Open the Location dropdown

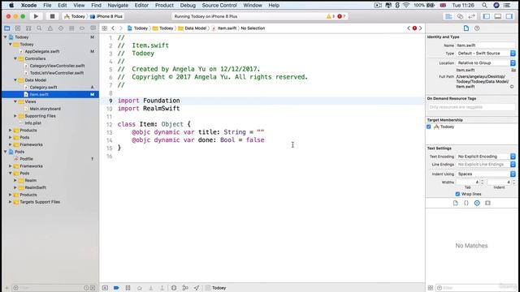click(486, 63)
